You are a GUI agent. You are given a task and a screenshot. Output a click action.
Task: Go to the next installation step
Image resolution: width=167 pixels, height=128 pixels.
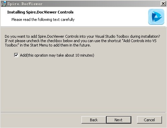[x=119, y=120]
